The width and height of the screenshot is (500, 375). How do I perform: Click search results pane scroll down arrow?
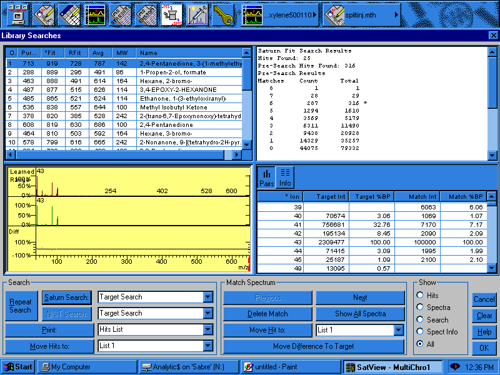coord(492,156)
